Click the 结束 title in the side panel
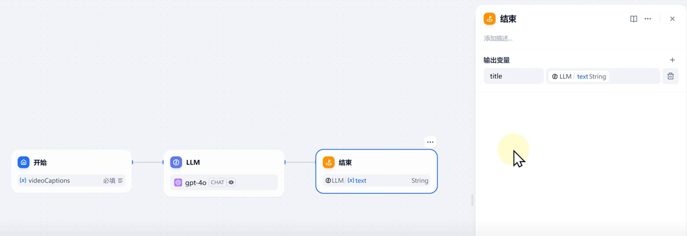Image resolution: width=687 pixels, height=236 pixels. tap(509, 19)
